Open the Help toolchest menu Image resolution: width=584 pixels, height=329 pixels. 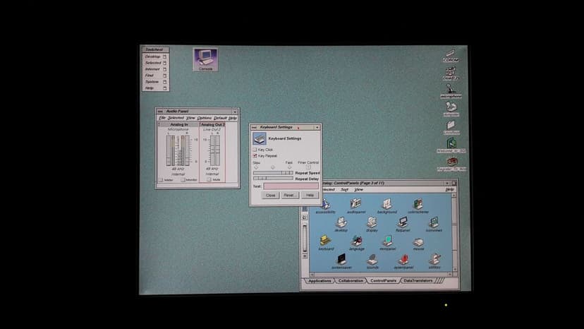(x=155, y=88)
